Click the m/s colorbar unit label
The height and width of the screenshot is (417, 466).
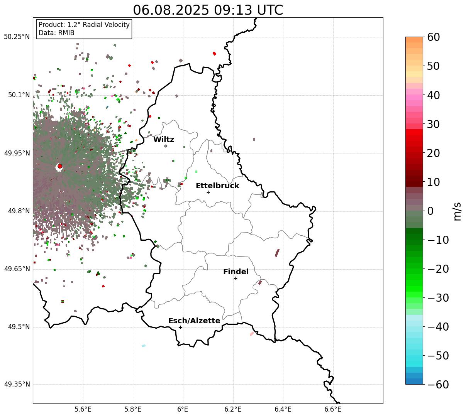[457, 211]
